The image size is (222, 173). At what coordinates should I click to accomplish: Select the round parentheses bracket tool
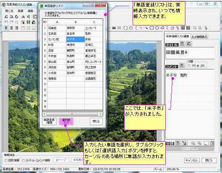click(x=126, y=28)
